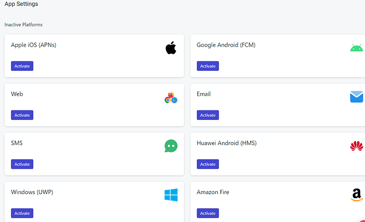Activate the Huawei Android (HMS) platform
365x222 pixels.
coord(208,164)
